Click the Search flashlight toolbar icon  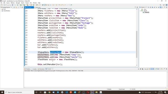[x=39, y=5]
